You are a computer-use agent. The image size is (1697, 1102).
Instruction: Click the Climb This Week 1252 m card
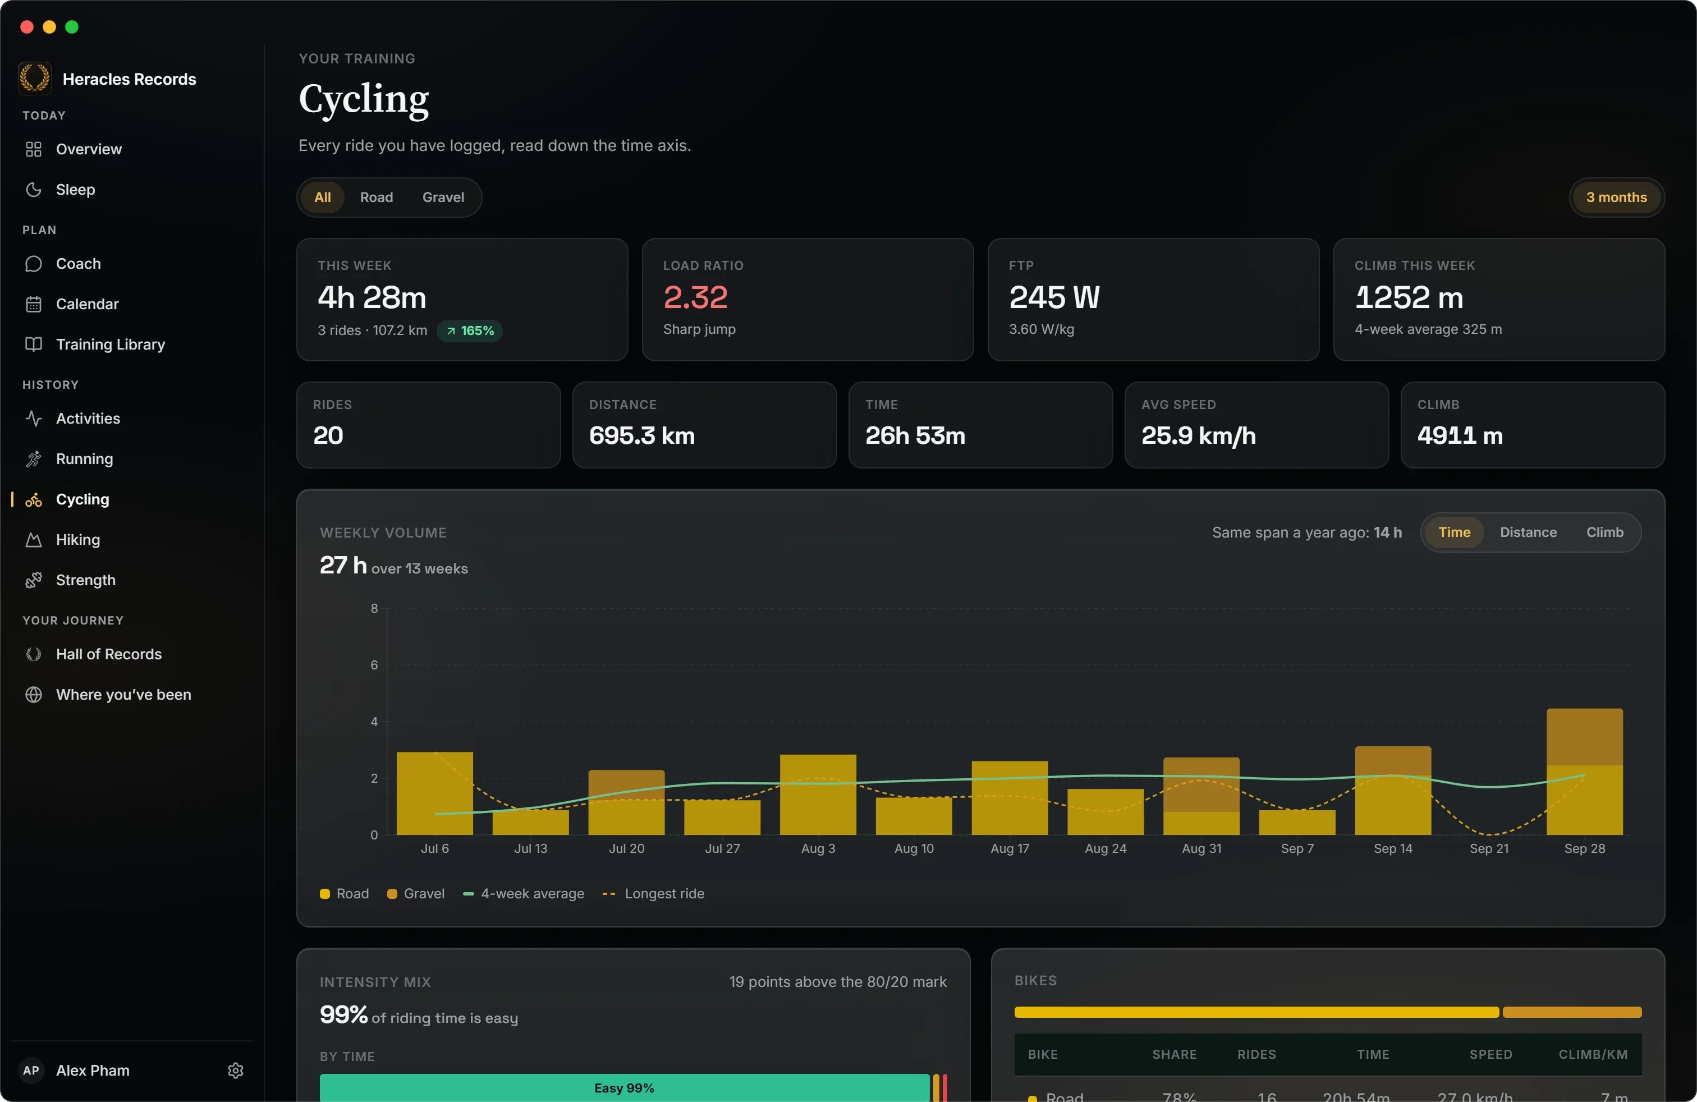(x=1499, y=300)
